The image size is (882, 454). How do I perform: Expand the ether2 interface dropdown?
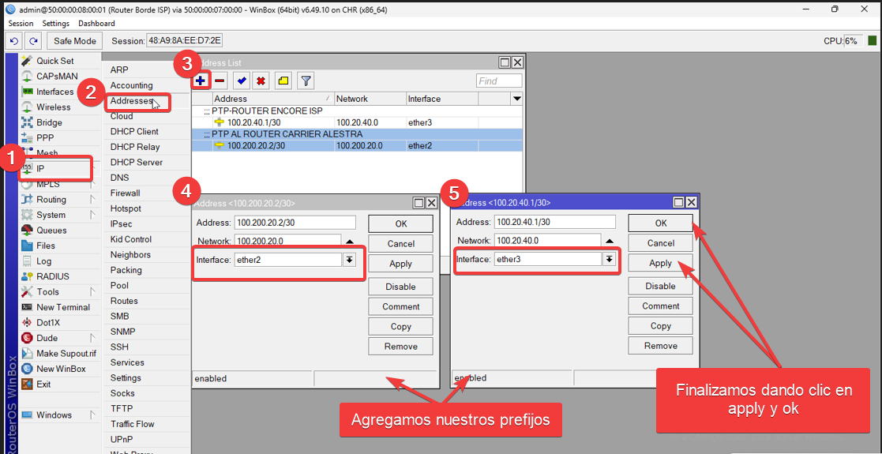(x=349, y=260)
